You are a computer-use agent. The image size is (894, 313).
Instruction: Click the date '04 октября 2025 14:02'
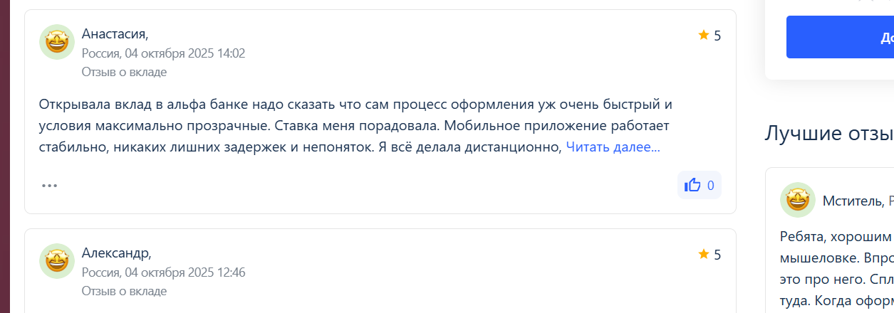click(x=184, y=53)
